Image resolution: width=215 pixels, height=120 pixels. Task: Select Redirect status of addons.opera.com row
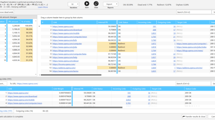[x=127, y=68]
